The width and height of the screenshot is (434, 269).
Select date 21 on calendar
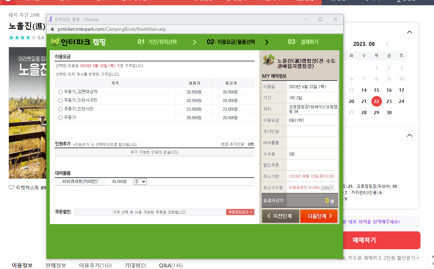click(x=364, y=101)
